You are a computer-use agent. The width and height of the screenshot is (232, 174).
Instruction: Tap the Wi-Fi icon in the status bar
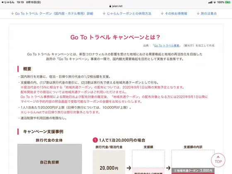(215, 2)
